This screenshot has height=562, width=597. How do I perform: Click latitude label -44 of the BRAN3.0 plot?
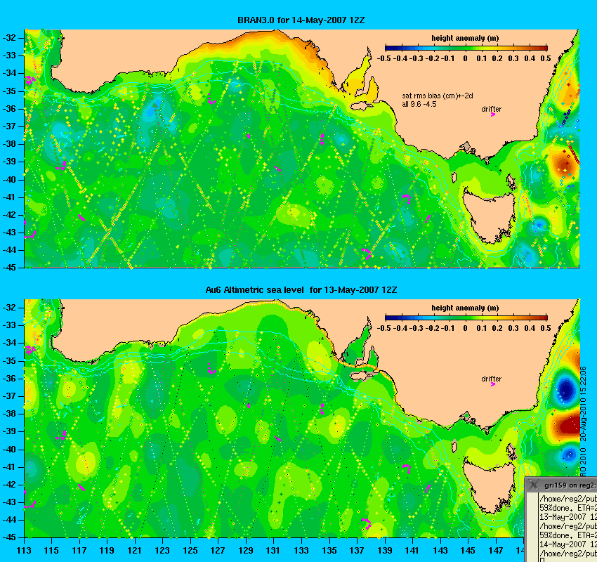[9, 250]
